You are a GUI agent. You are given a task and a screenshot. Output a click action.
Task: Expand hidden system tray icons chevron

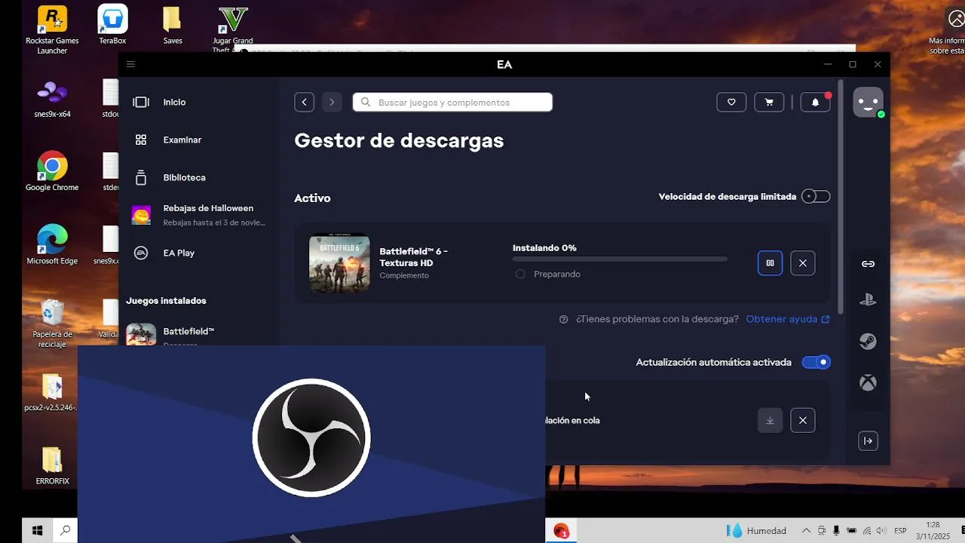[807, 531]
